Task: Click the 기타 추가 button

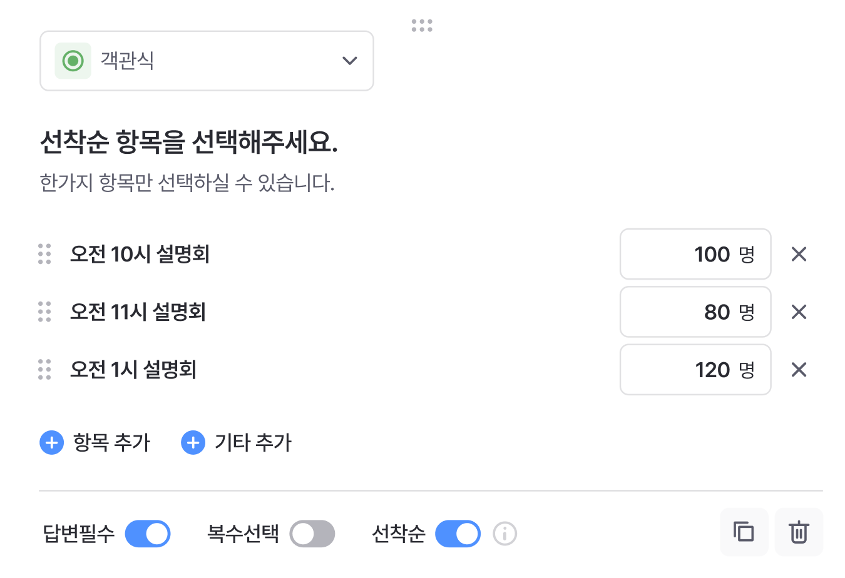Action: [237, 443]
